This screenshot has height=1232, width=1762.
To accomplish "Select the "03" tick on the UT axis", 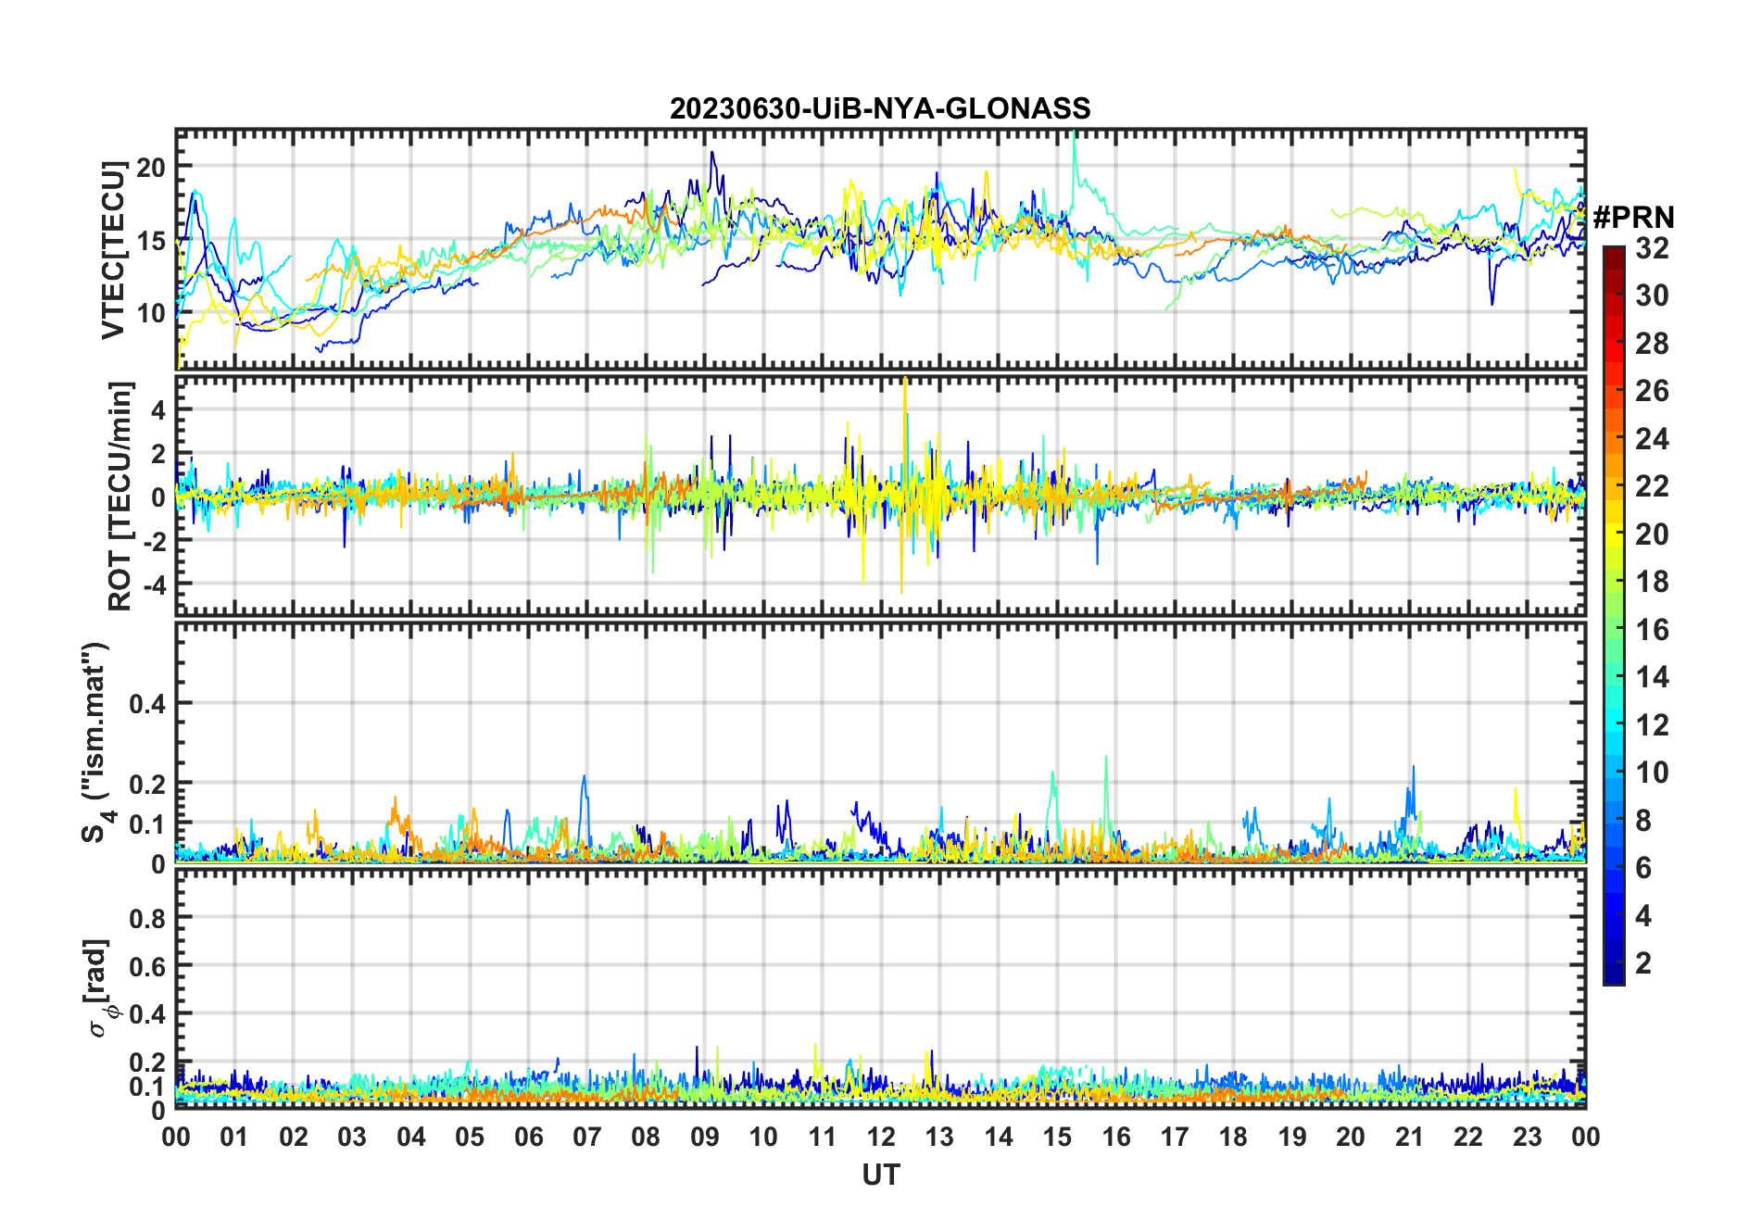I will [352, 1137].
